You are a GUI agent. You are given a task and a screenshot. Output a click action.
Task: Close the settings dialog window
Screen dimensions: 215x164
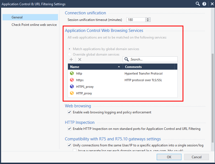click(212, 4)
